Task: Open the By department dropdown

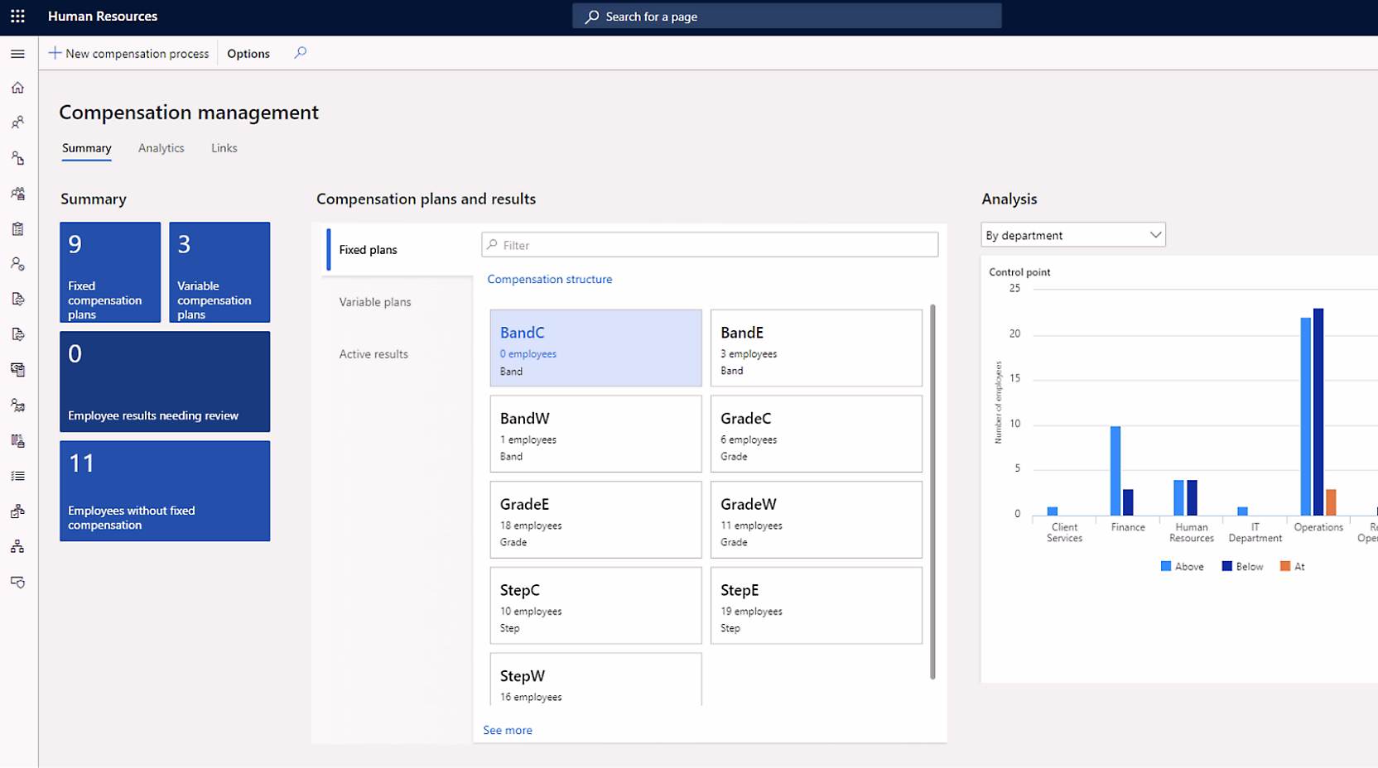Action: pyautogui.click(x=1072, y=235)
